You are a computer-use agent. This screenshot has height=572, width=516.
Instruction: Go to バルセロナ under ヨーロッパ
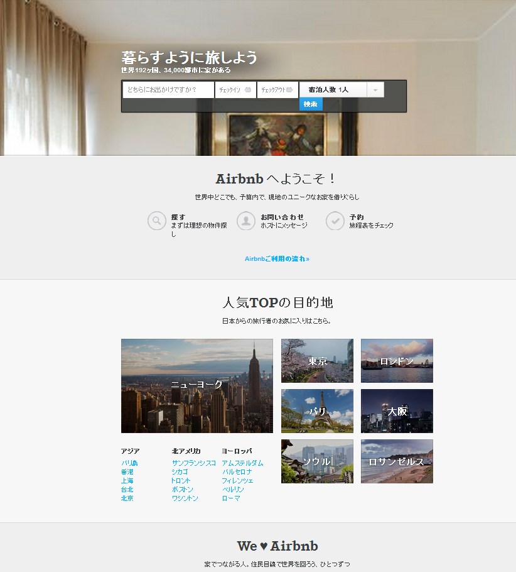coord(237,471)
